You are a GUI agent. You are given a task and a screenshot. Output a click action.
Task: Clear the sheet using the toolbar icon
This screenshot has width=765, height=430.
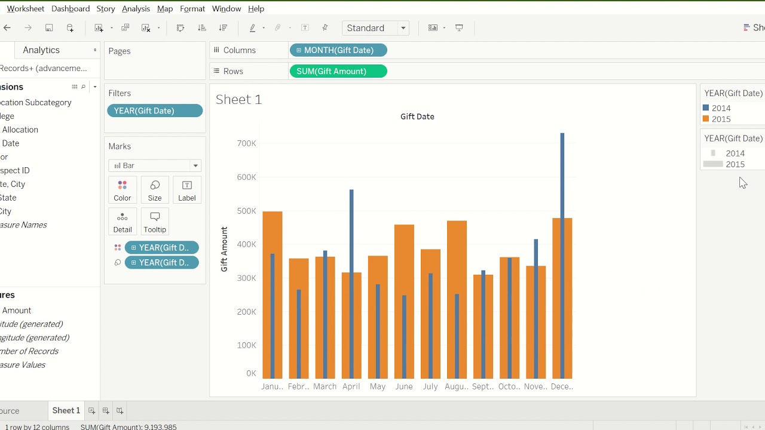[x=145, y=28]
